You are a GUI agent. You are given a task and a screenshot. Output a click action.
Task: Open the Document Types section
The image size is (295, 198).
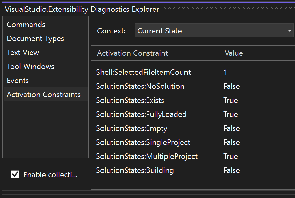point(35,39)
